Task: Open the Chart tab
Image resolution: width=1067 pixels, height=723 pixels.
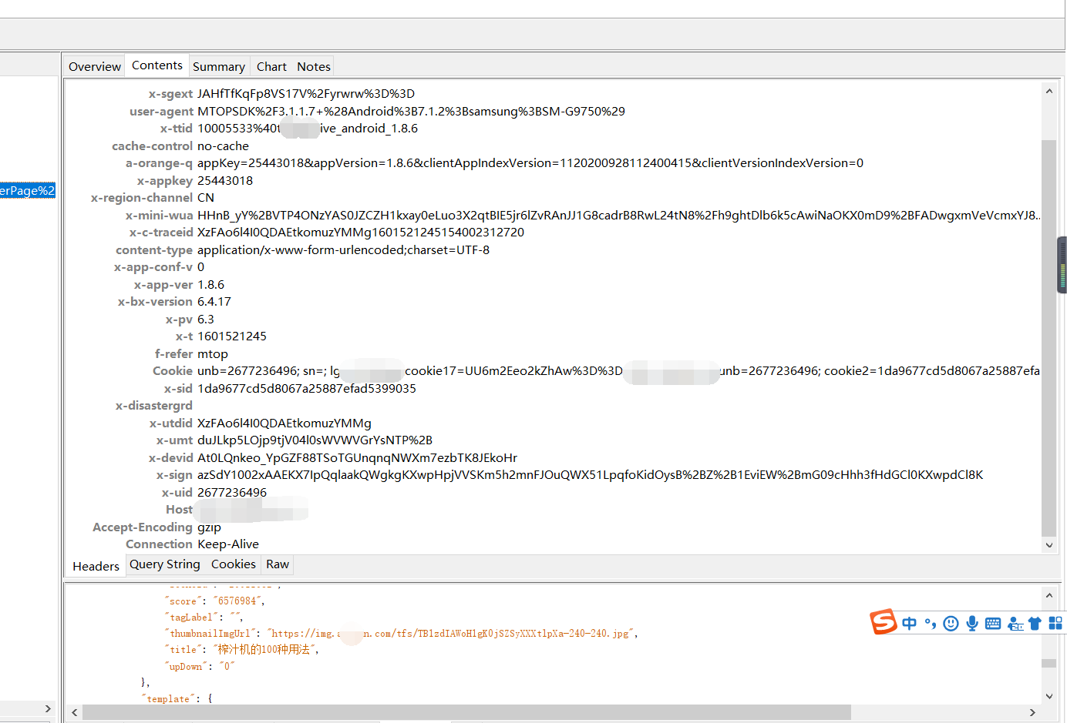Action: pos(271,66)
